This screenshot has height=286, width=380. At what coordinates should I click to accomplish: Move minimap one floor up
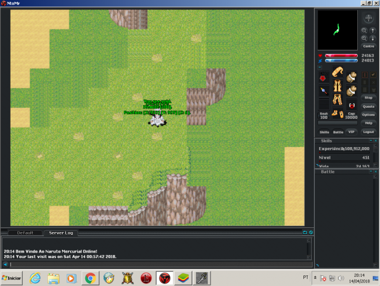tap(372, 30)
